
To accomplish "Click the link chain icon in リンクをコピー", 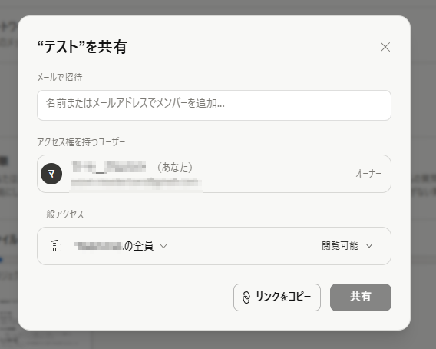I will 246,297.
